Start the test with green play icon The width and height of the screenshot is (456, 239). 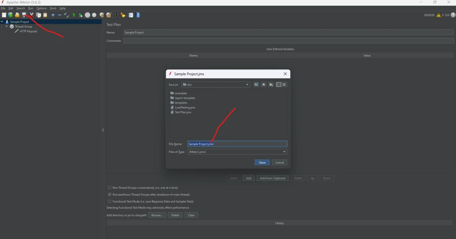[74, 15]
